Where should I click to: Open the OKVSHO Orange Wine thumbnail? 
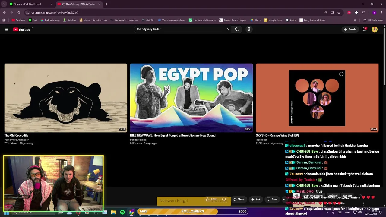pyautogui.click(x=317, y=98)
